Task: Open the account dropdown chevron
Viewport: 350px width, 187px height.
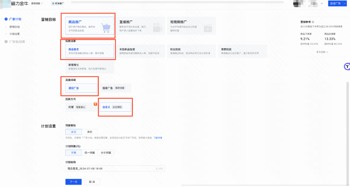Action: (322, 3)
